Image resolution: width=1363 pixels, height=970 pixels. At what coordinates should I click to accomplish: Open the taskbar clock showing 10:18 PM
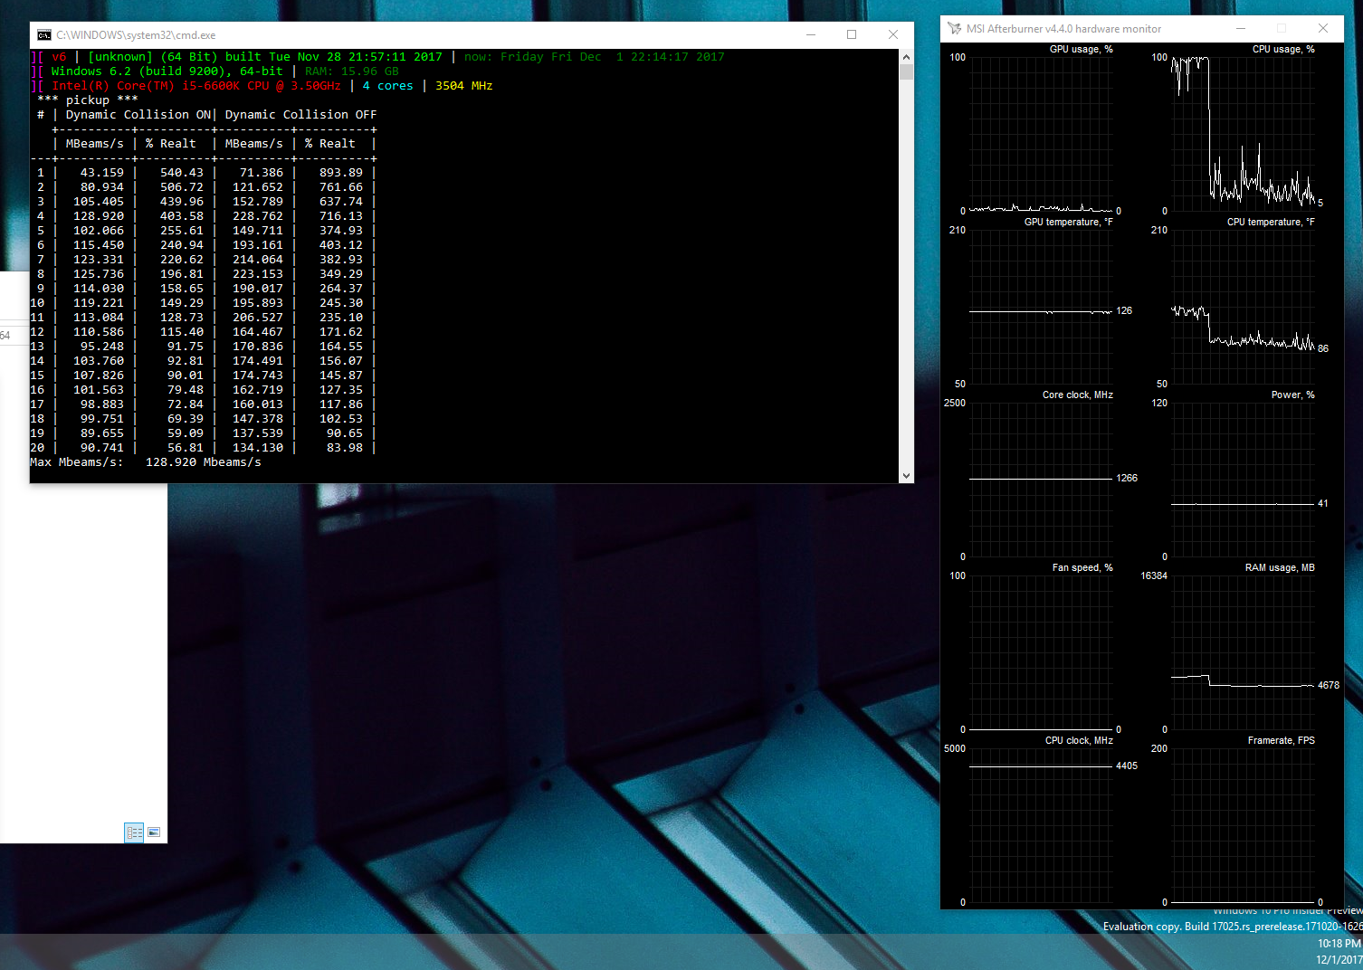point(1339,944)
